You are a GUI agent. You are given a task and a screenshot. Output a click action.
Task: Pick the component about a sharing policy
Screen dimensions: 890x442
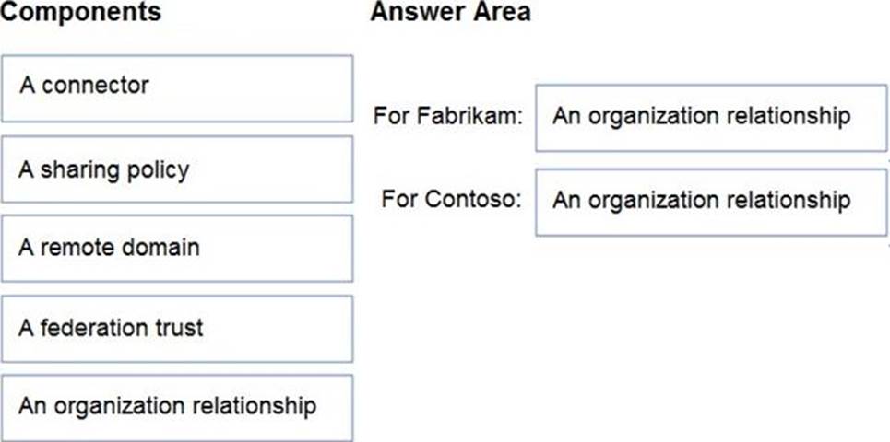[176, 169]
